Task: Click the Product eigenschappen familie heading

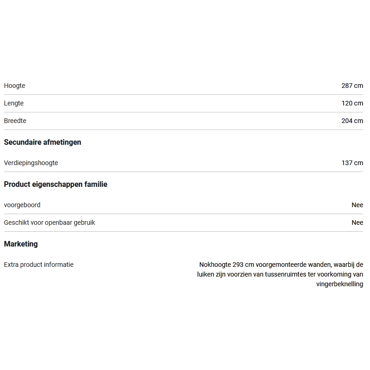Action: pos(55,184)
